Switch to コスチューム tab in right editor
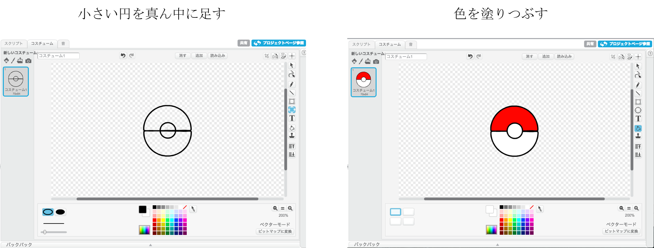The height and width of the screenshot is (248, 654). click(390, 44)
